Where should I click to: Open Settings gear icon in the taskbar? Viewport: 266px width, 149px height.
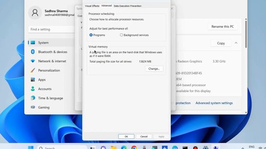[x=205, y=147]
